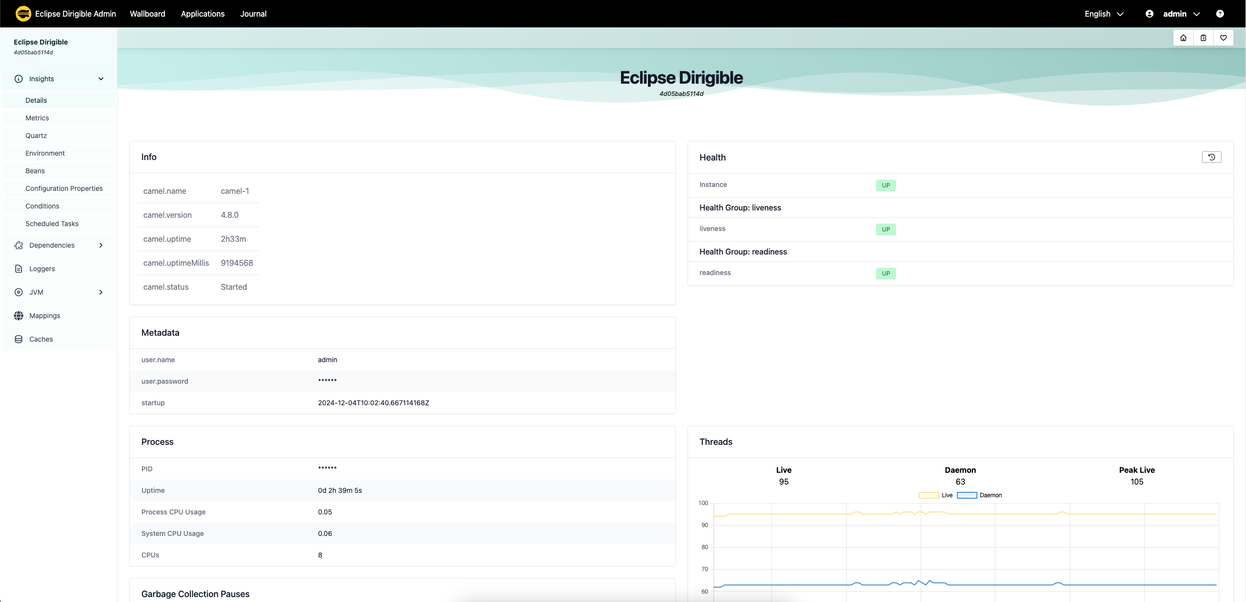
Task: Toggle Daemon series in Threads legend
Action: (980, 495)
